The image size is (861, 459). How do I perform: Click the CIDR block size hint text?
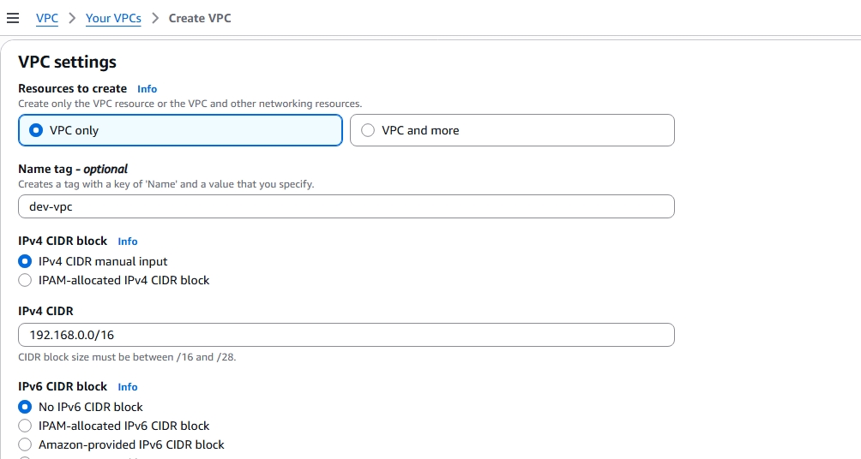127,357
